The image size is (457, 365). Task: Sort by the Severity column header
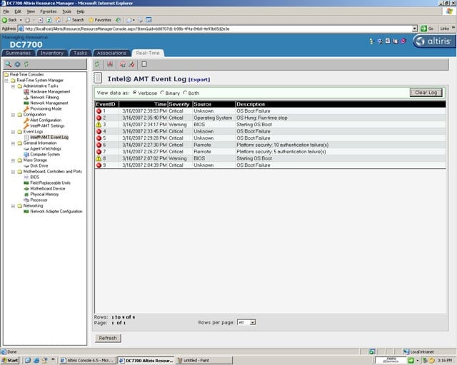pyautogui.click(x=179, y=104)
